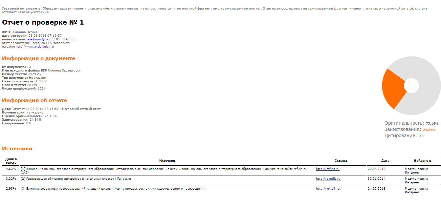
Task: Click the 'Отчет о проверке № 1' heading
Action: [43, 22]
